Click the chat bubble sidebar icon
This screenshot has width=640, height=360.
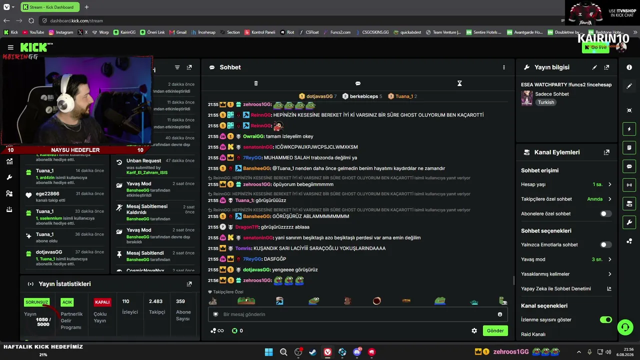click(629, 166)
